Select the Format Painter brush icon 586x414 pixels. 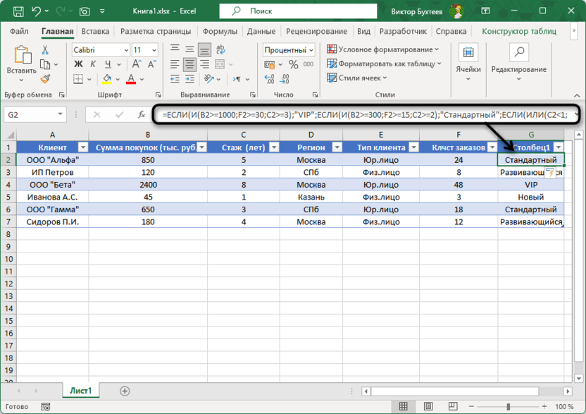tap(46, 79)
